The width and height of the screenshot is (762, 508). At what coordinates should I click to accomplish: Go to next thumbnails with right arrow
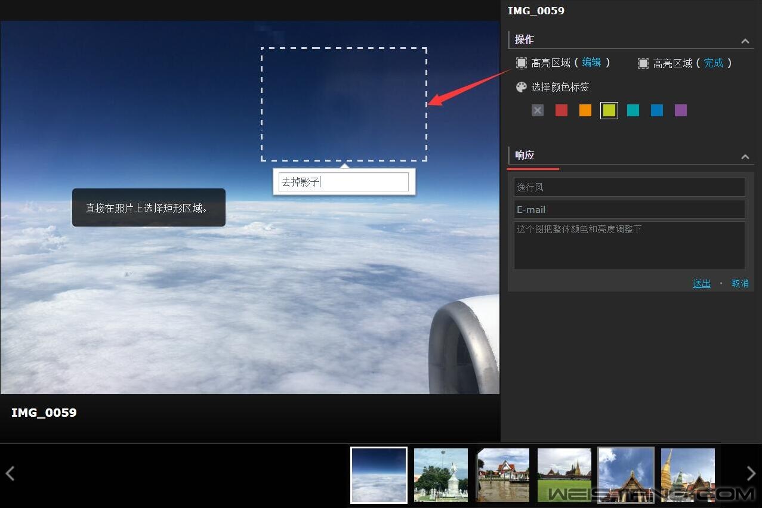[751, 473]
